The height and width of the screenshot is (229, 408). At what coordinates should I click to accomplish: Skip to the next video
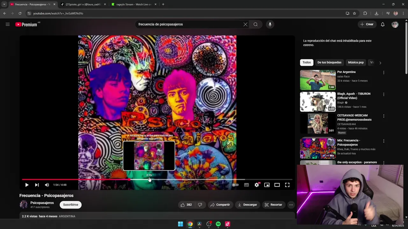(x=37, y=185)
